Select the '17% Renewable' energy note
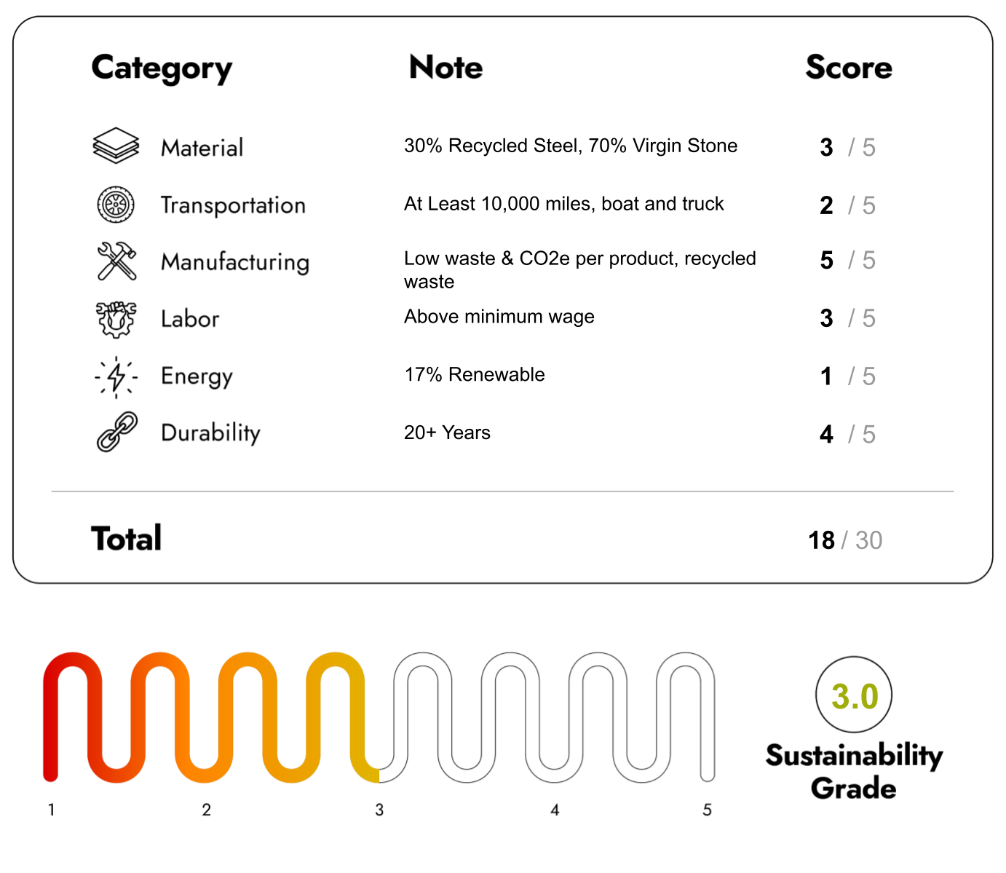This screenshot has height=873, width=1006. click(x=475, y=375)
